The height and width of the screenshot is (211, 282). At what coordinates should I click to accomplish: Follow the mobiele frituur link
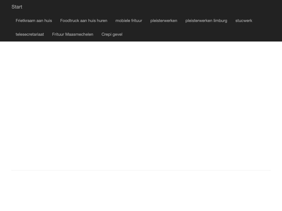tap(129, 21)
